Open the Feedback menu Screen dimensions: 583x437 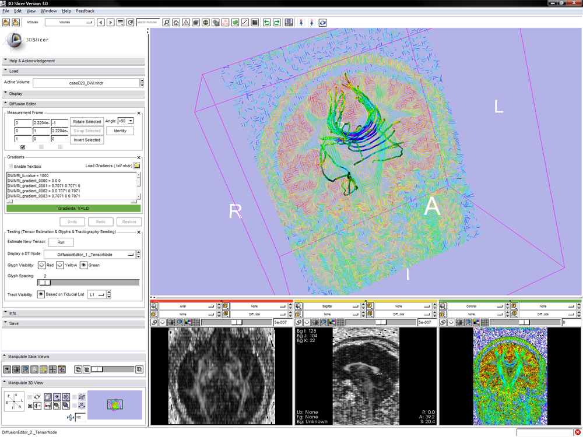pyautogui.click(x=85, y=11)
